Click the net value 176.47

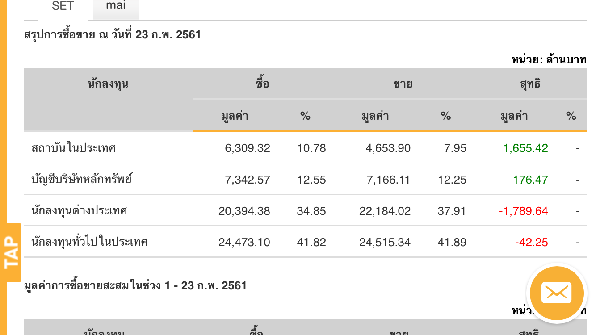[x=531, y=180]
